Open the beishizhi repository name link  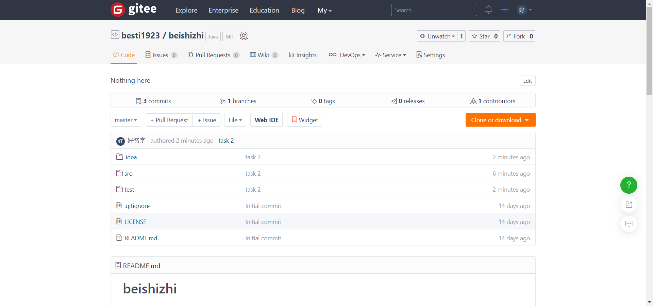click(186, 35)
